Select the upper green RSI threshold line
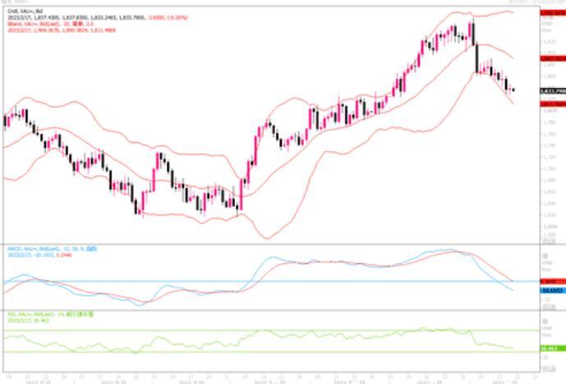 pyautogui.click(x=246, y=331)
